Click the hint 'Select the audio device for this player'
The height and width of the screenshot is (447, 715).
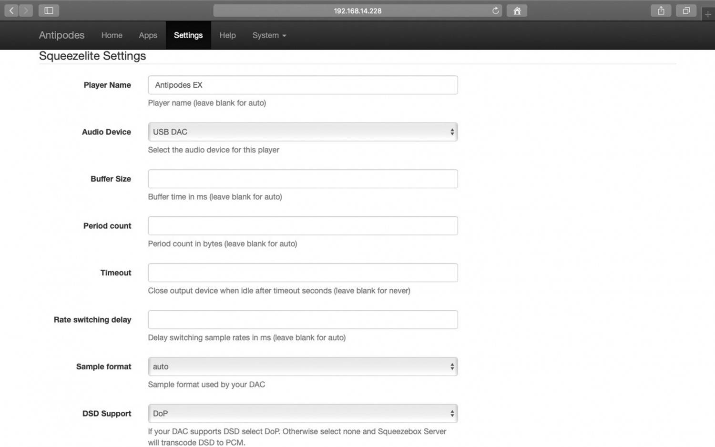[214, 150]
